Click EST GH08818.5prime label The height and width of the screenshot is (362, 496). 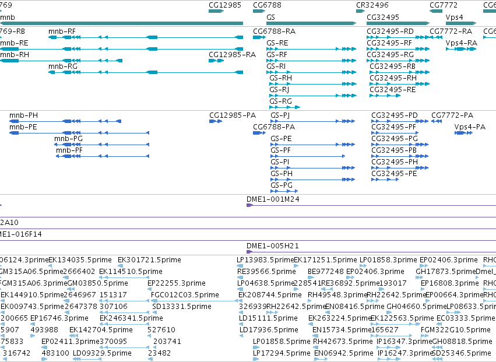(462, 342)
